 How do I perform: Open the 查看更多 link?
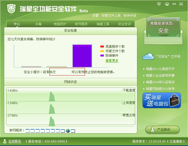[112, 61]
